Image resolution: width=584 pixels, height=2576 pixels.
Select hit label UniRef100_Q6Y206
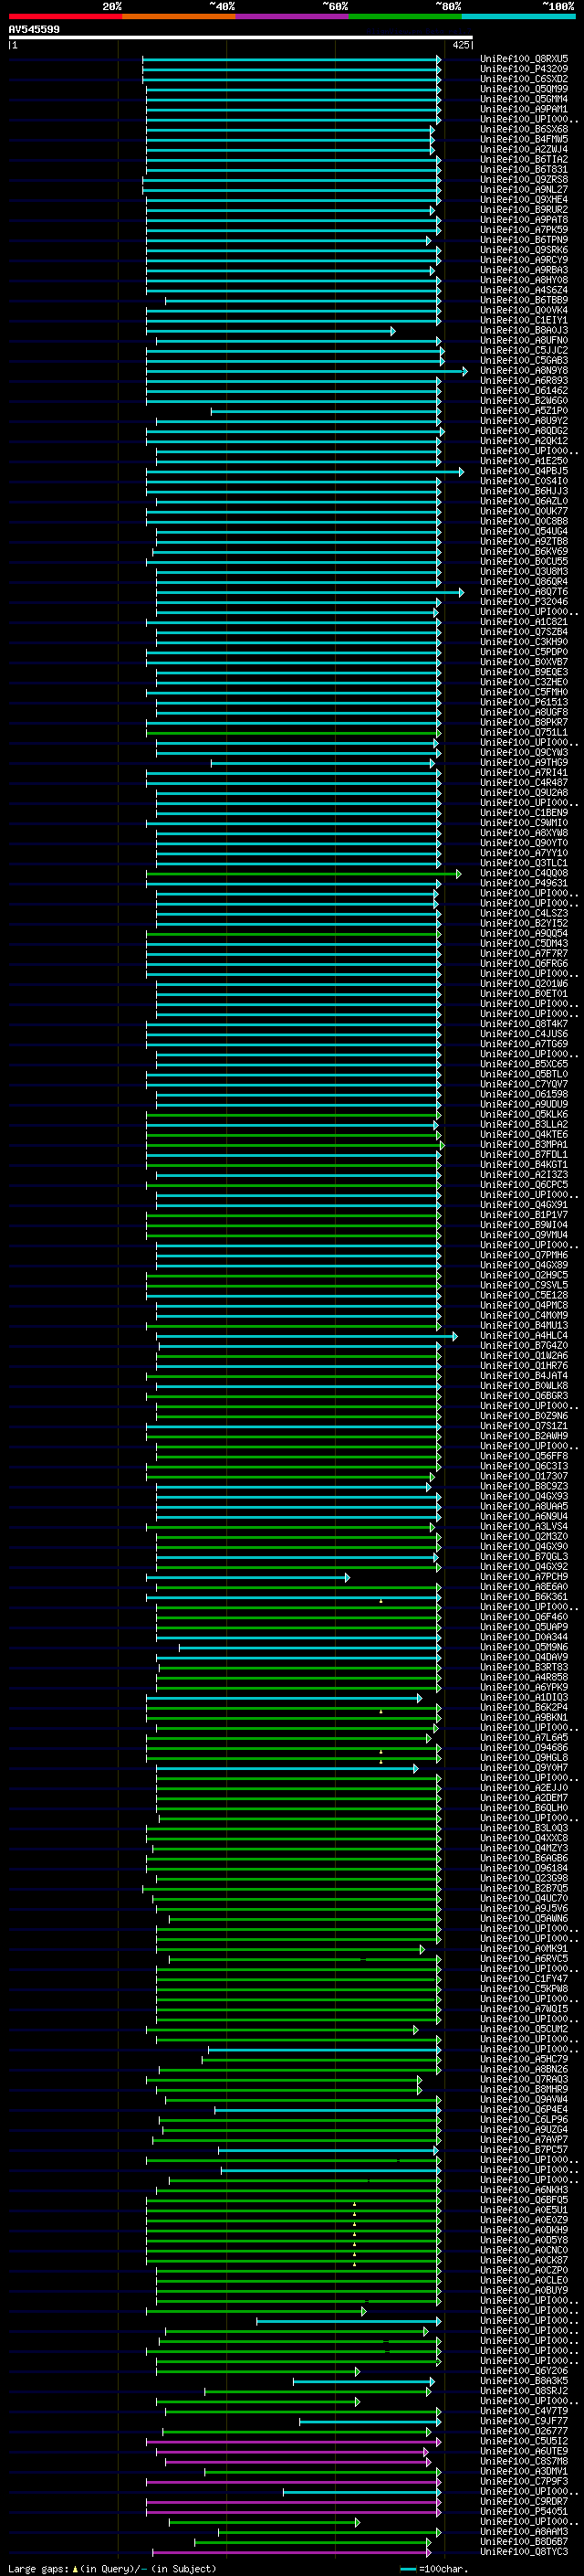(524, 2371)
